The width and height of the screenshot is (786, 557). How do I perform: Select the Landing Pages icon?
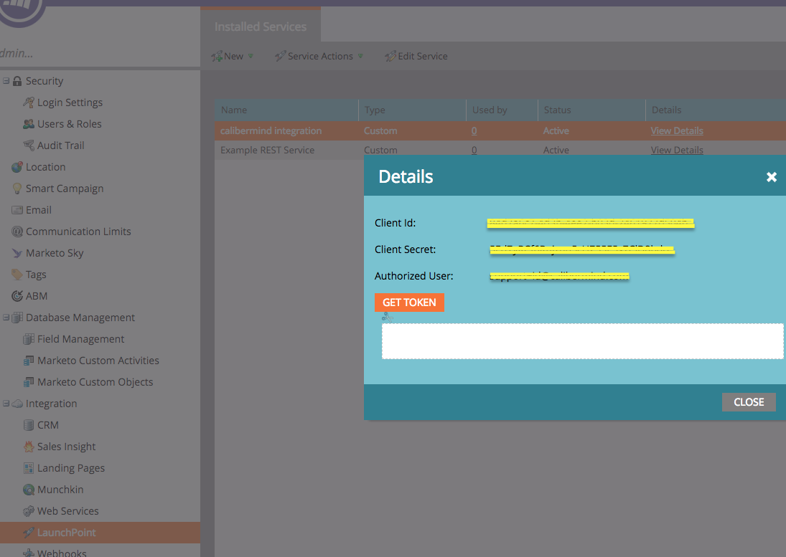click(29, 468)
